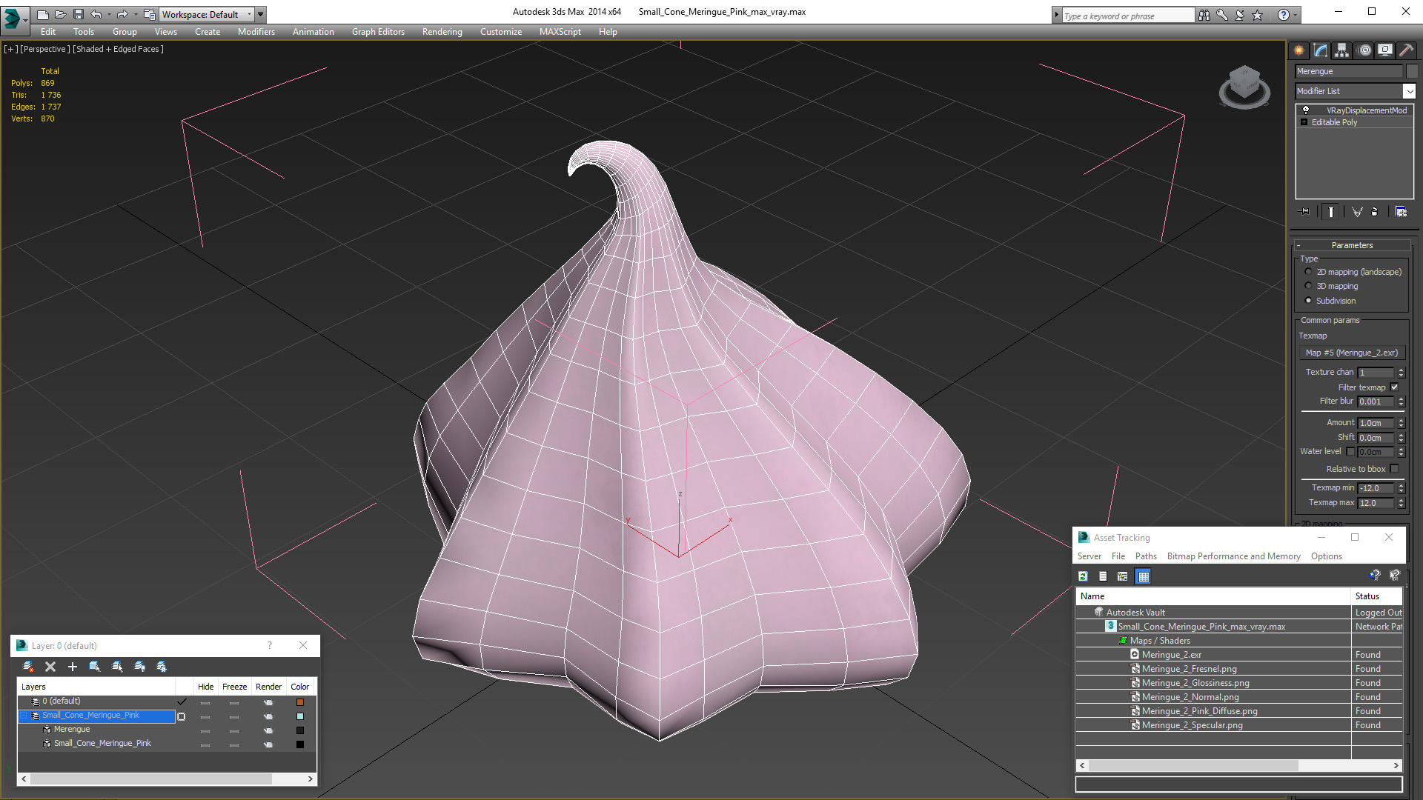This screenshot has height=800, width=1423.
Task: Select highlighted objects and layers icon
Action: click(x=95, y=667)
